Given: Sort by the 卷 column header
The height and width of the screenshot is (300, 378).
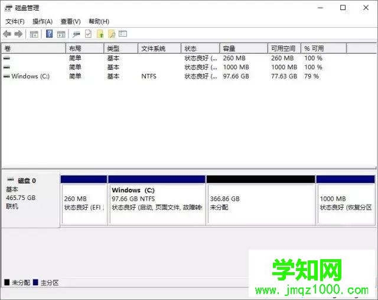Looking at the screenshot, I should click(34, 49).
